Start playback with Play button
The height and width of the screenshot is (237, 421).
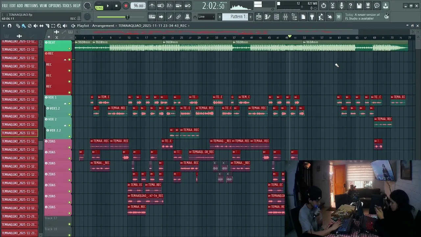click(108, 6)
